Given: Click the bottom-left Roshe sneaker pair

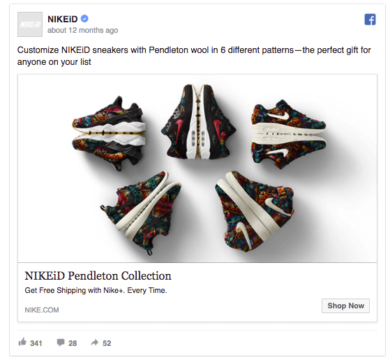Looking at the screenshot, I should (141, 213).
